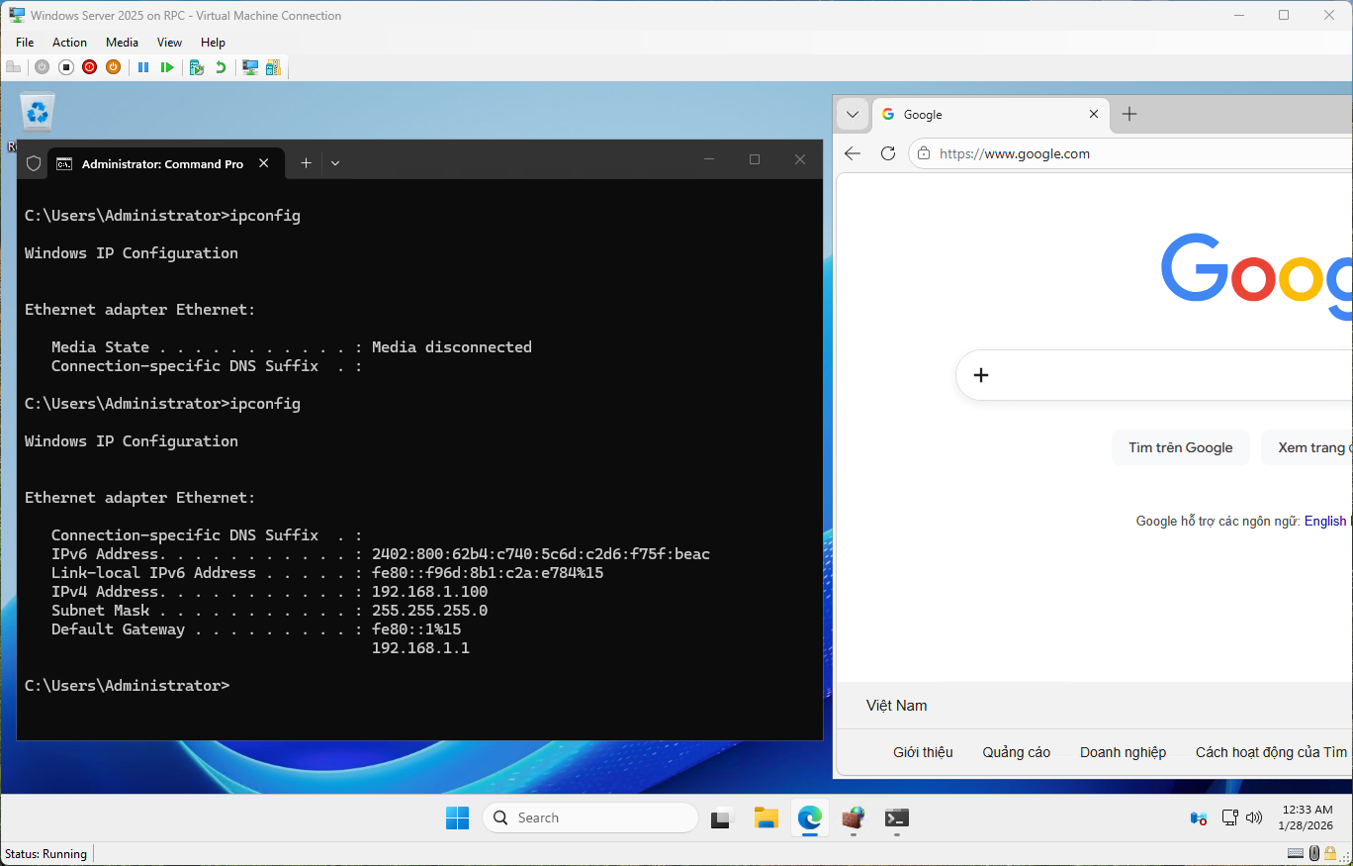Click the red Shut Down power icon
Screen dimensions: 1353x866
90,67
